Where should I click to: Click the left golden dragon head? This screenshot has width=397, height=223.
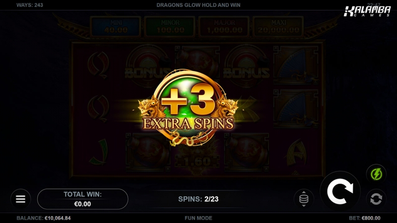pos(150,108)
